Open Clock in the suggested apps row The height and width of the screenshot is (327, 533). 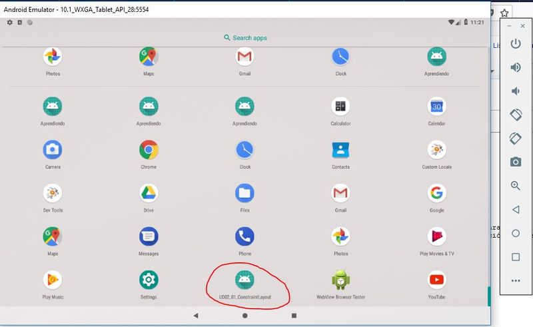tap(340, 57)
